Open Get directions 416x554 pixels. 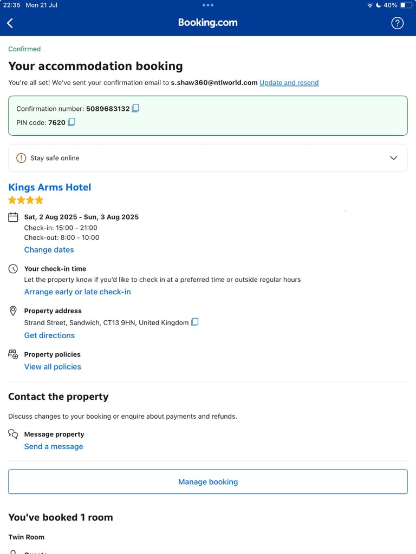tap(49, 335)
